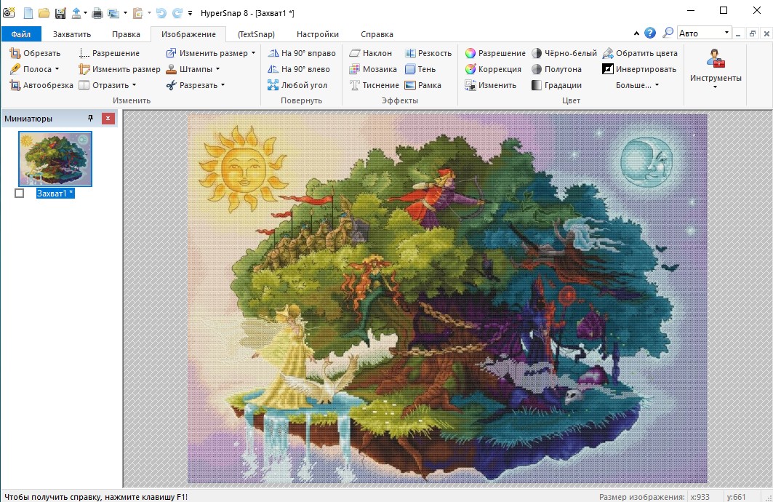Viewport: 773px width, 502px height.
Task: Undo the last action
Action: coord(161,13)
